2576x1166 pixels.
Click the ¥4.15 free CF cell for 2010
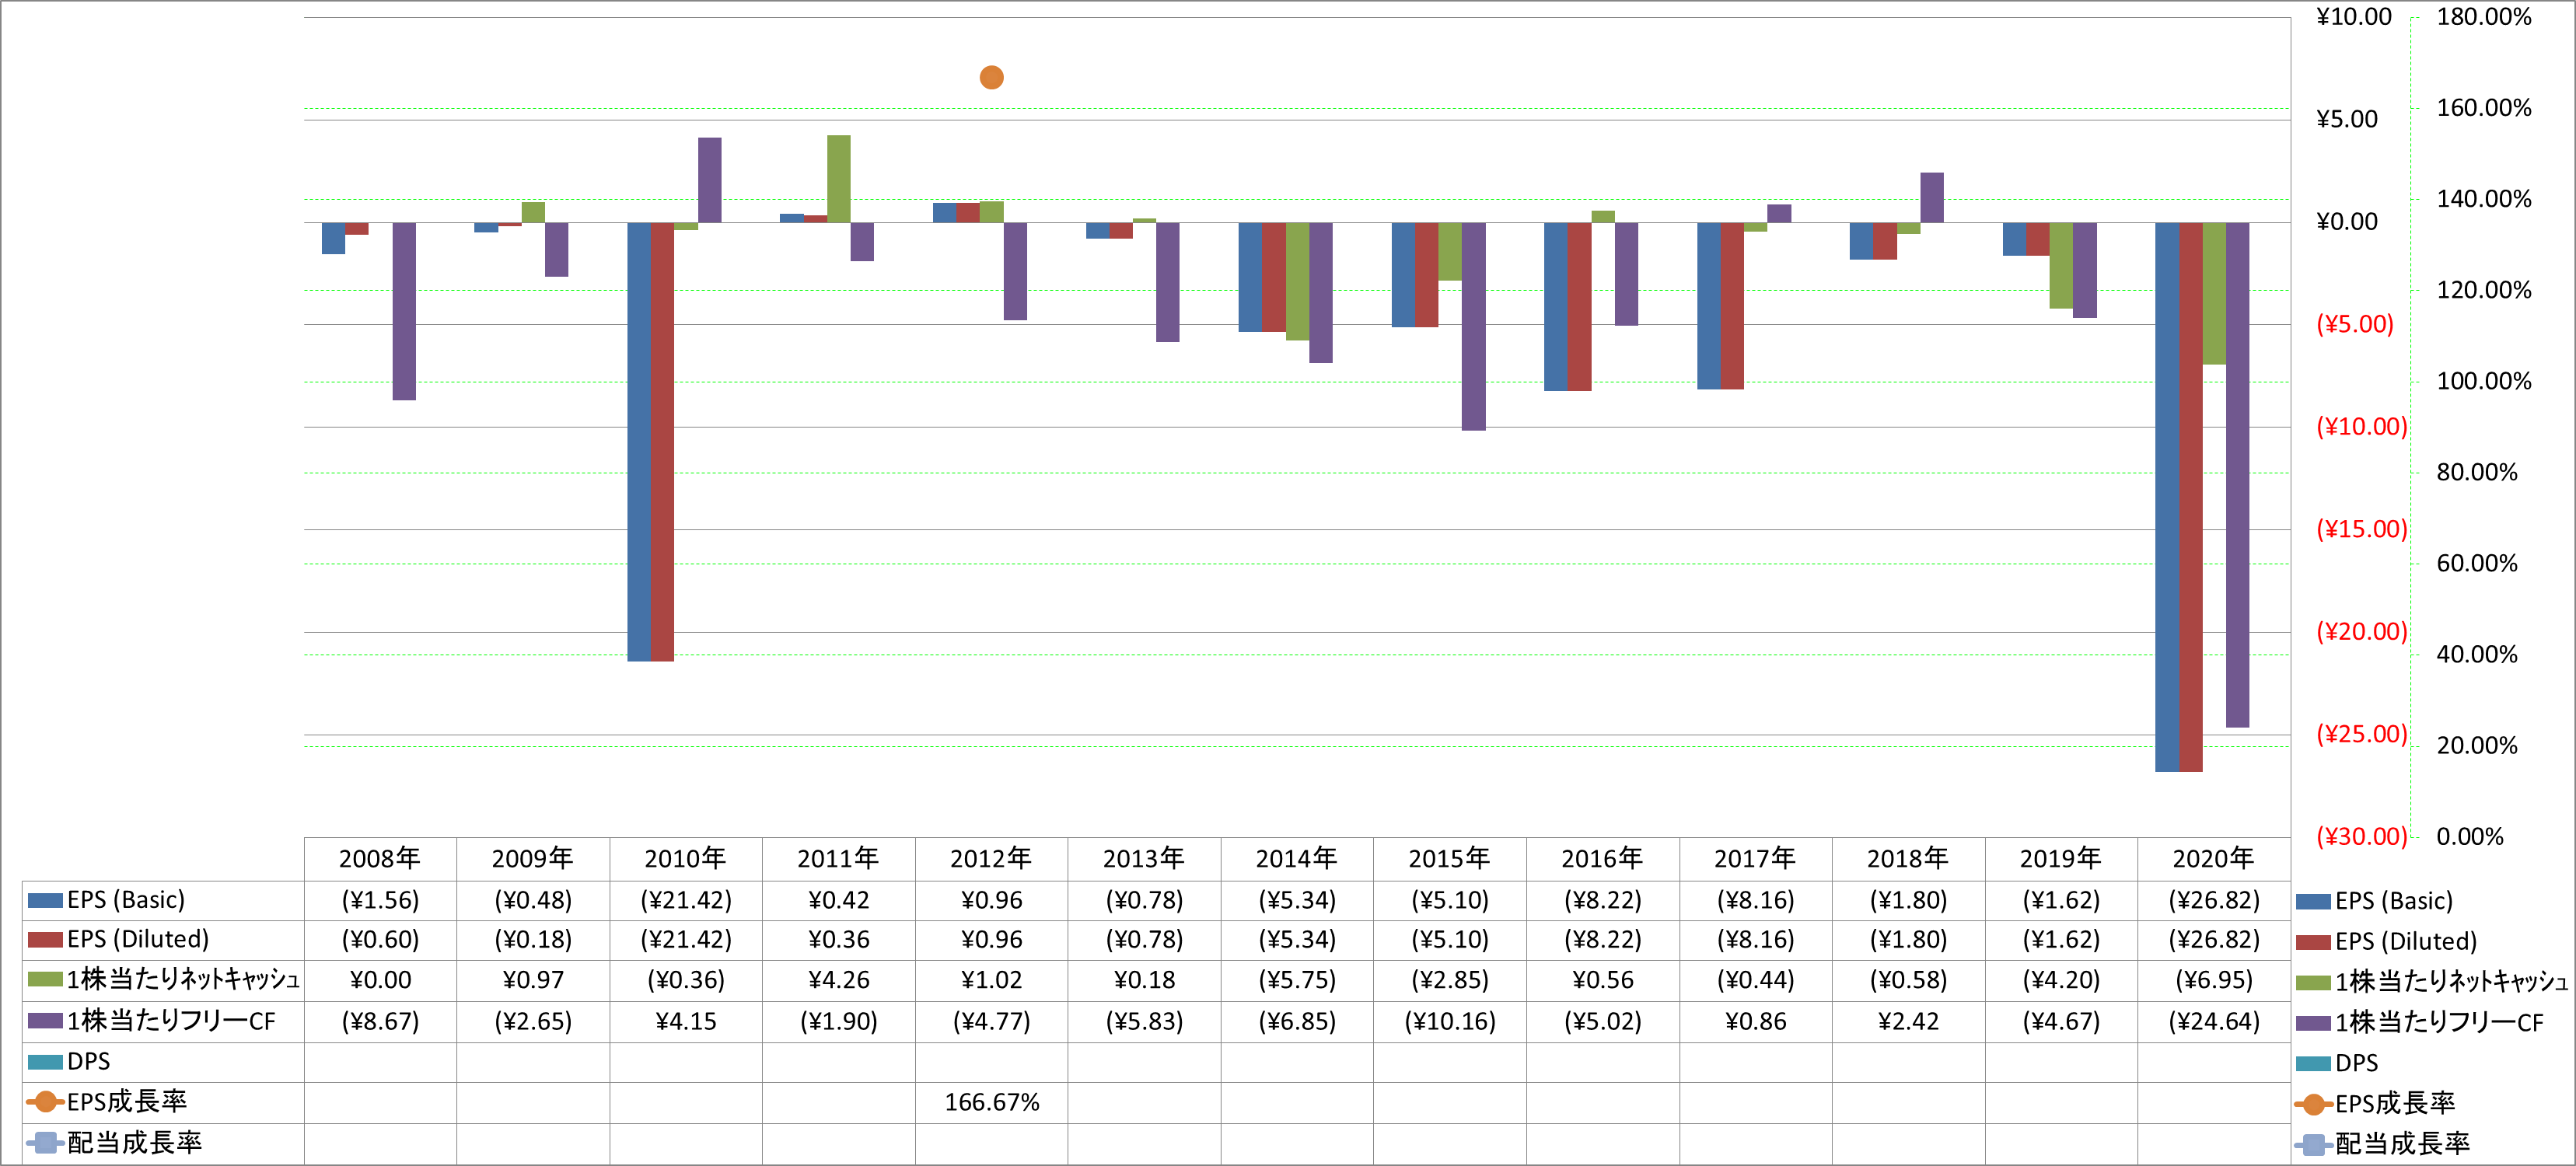click(x=686, y=1021)
